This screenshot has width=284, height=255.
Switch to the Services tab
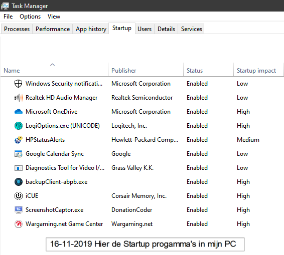192,29
